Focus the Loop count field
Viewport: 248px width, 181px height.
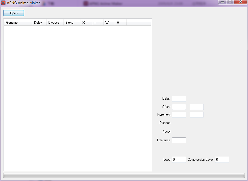(179, 160)
